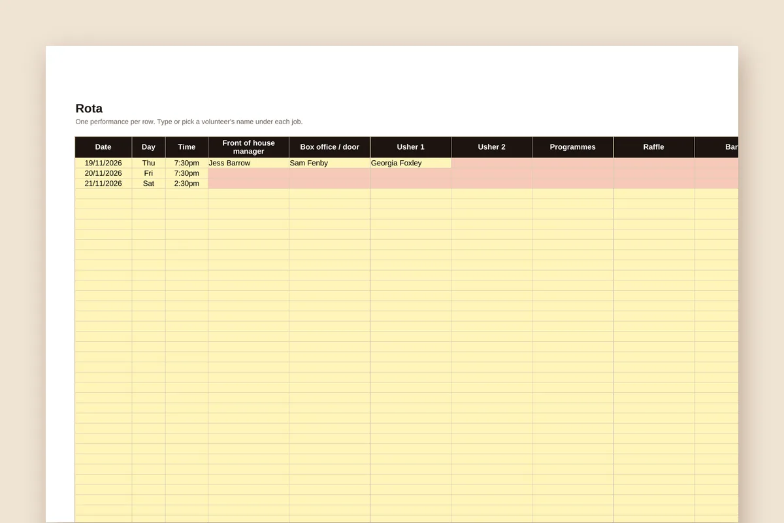This screenshot has width=784, height=523.
Task: Select empty Box office cell in 21/11/2026 row
Action: pyautogui.click(x=329, y=184)
